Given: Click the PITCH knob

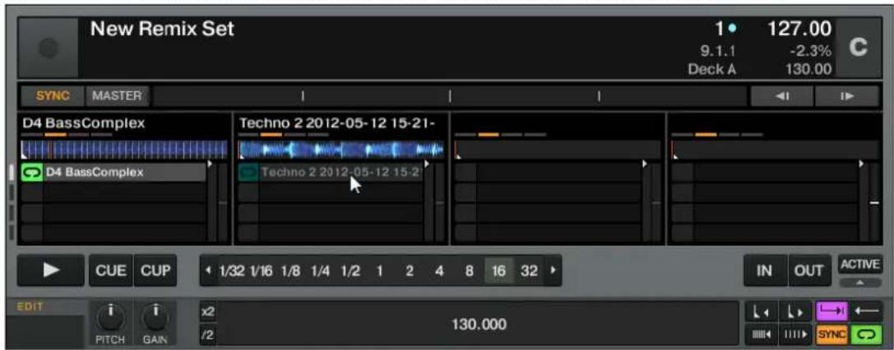Looking at the screenshot, I should pyautogui.click(x=109, y=317).
